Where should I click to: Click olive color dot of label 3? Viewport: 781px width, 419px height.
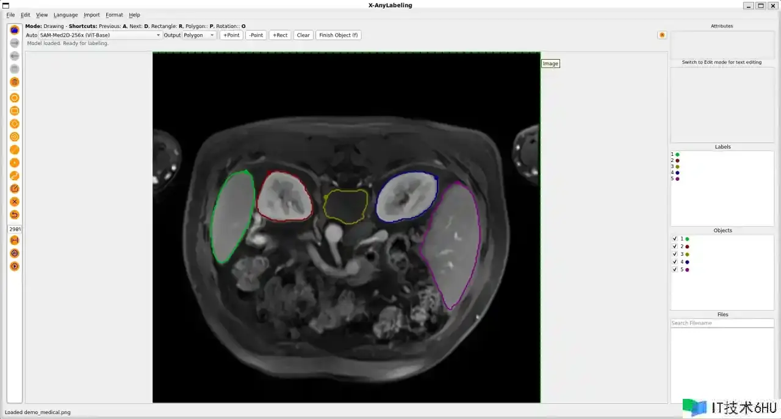(677, 167)
